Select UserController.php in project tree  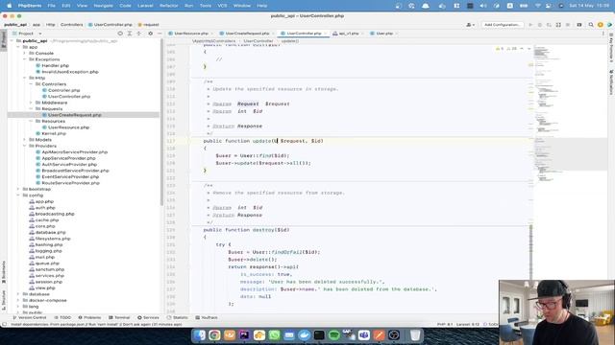pyautogui.click(x=66, y=96)
